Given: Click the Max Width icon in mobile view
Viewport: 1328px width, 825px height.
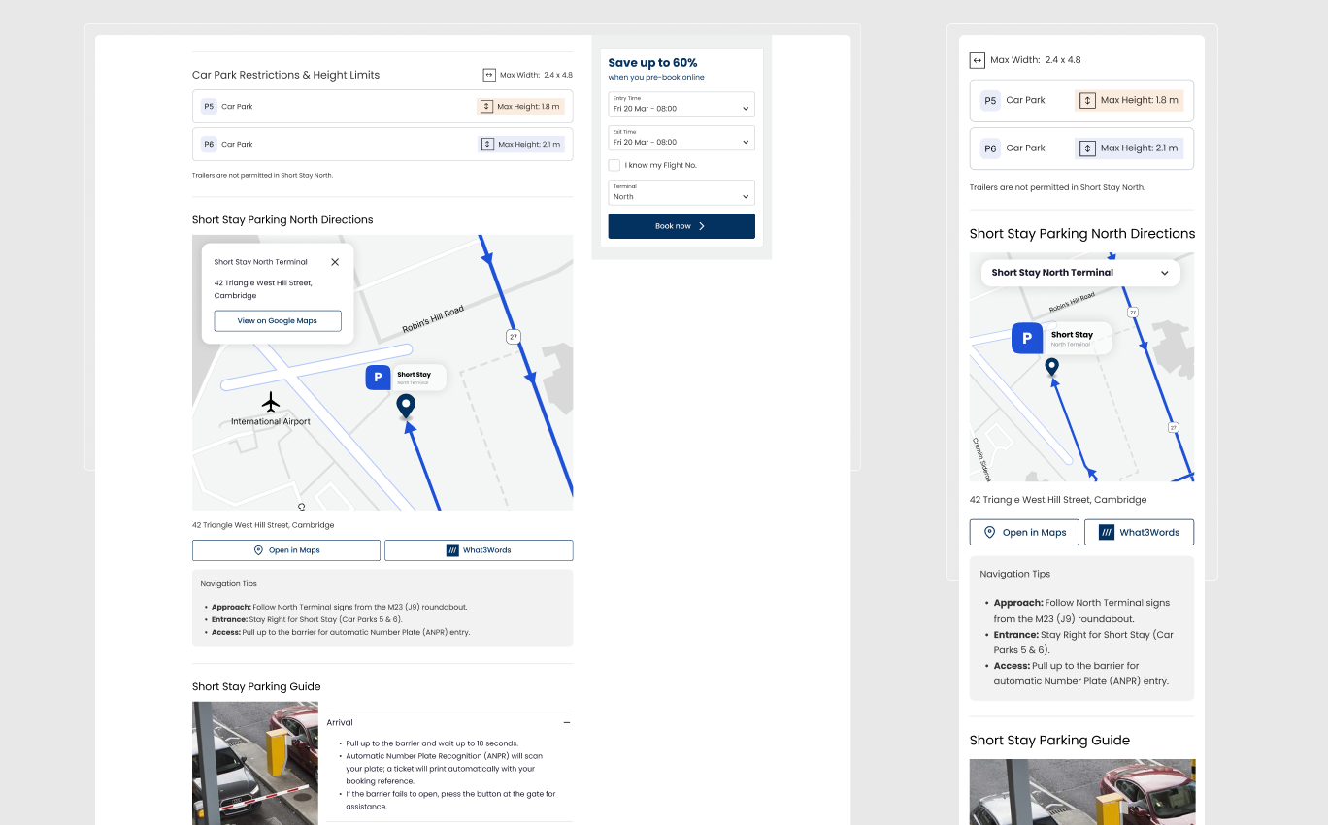Looking at the screenshot, I should click(x=977, y=60).
